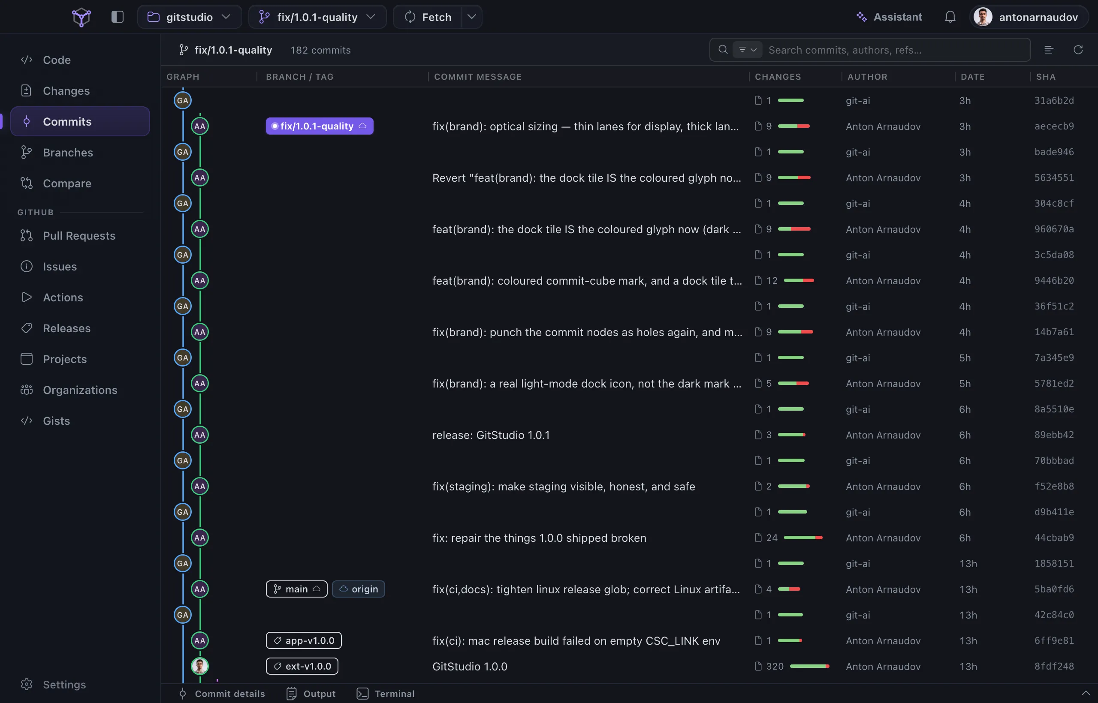Expand the Fetch options chevron
The image size is (1098, 703).
[x=472, y=17]
